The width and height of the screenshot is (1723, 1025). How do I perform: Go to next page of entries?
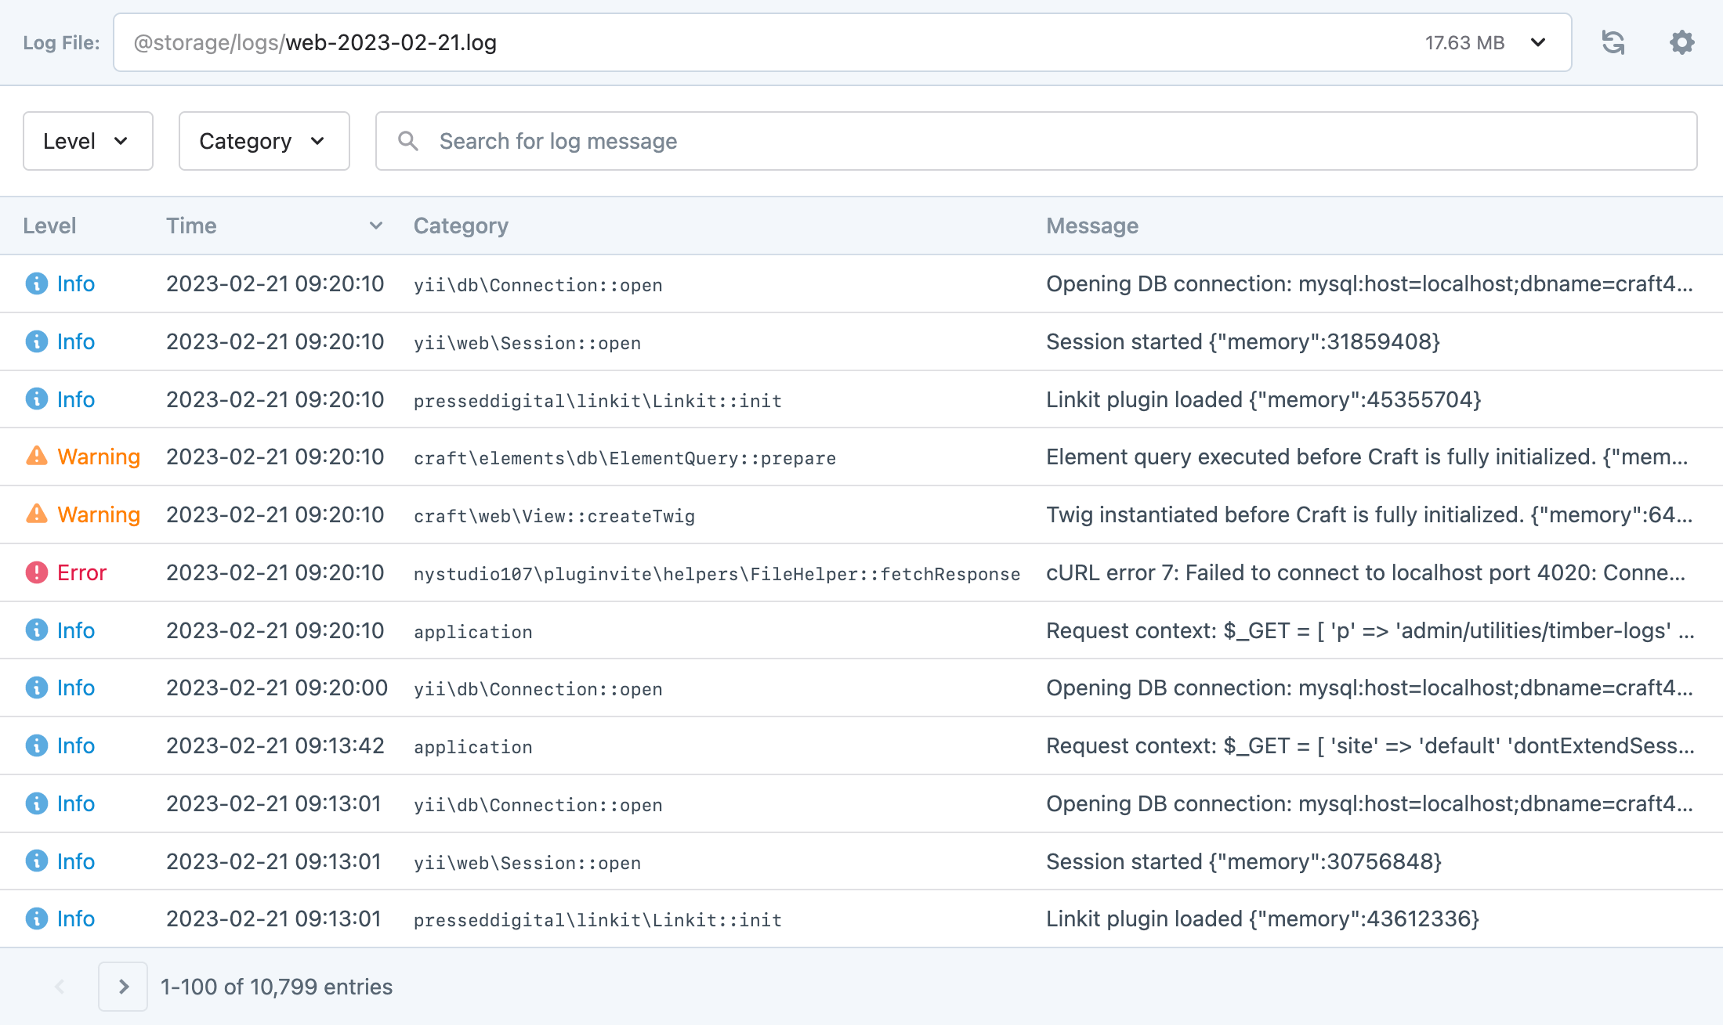123,987
